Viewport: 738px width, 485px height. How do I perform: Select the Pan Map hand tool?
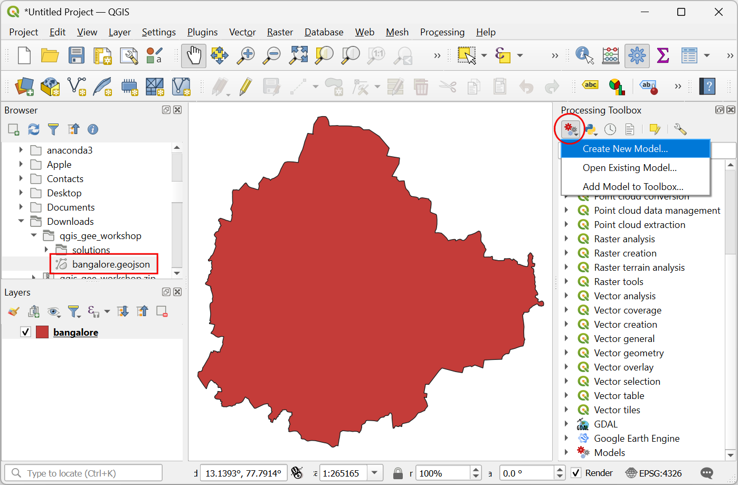(194, 55)
